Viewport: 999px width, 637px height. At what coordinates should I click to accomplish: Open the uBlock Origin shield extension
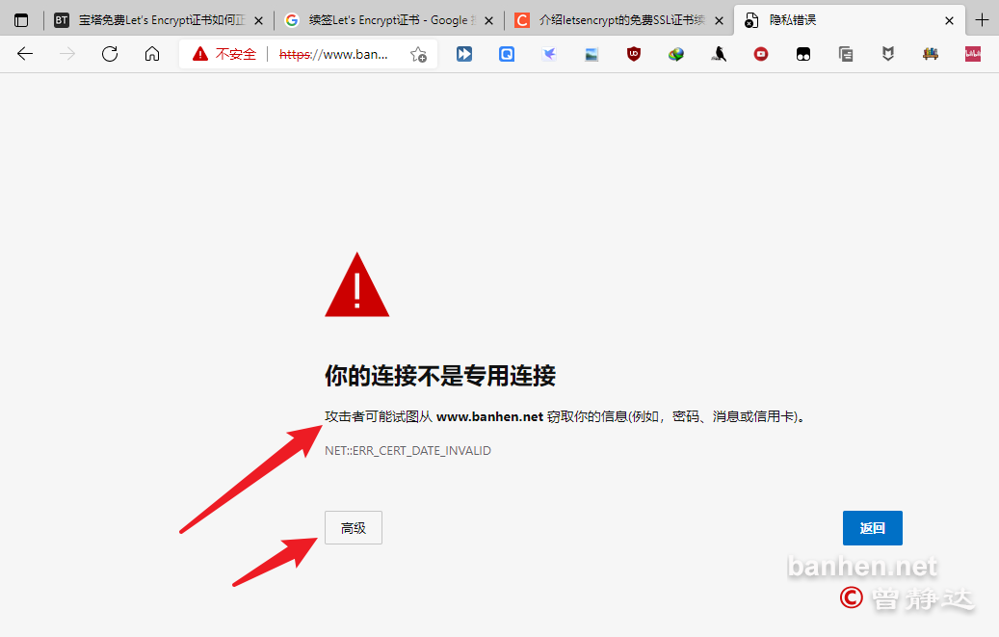pyautogui.click(x=634, y=54)
